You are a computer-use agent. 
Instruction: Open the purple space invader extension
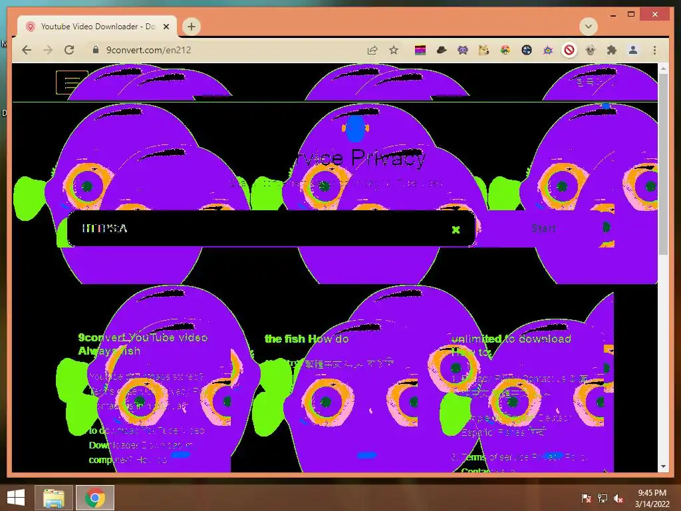click(463, 51)
